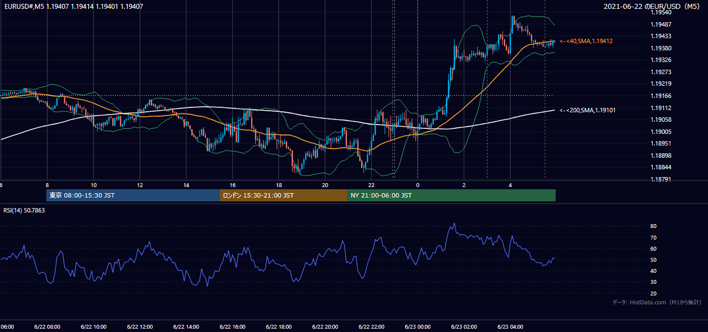Open the HistData.com data source credit
The image size is (708, 332).
pyautogui.click(x=656, y=302)
